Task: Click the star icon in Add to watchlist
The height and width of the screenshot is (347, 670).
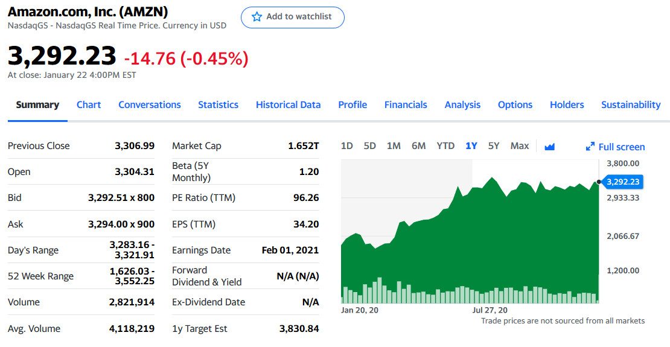Action: tap(257, 17)
